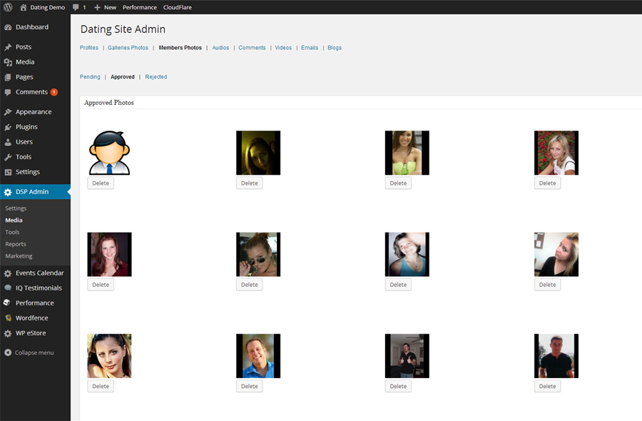Click the Pages icon in sidebar
The height and width of the screenshot is (421, 642).
click(8, 77)
